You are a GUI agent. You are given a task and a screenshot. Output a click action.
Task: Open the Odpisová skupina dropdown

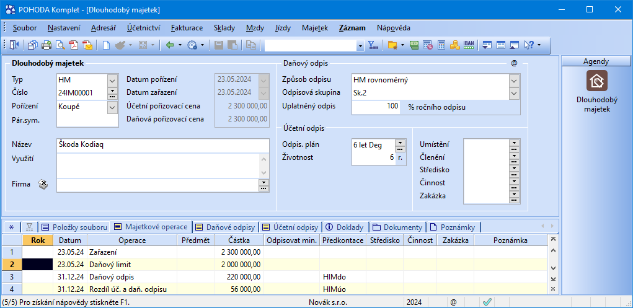(513, 93)
